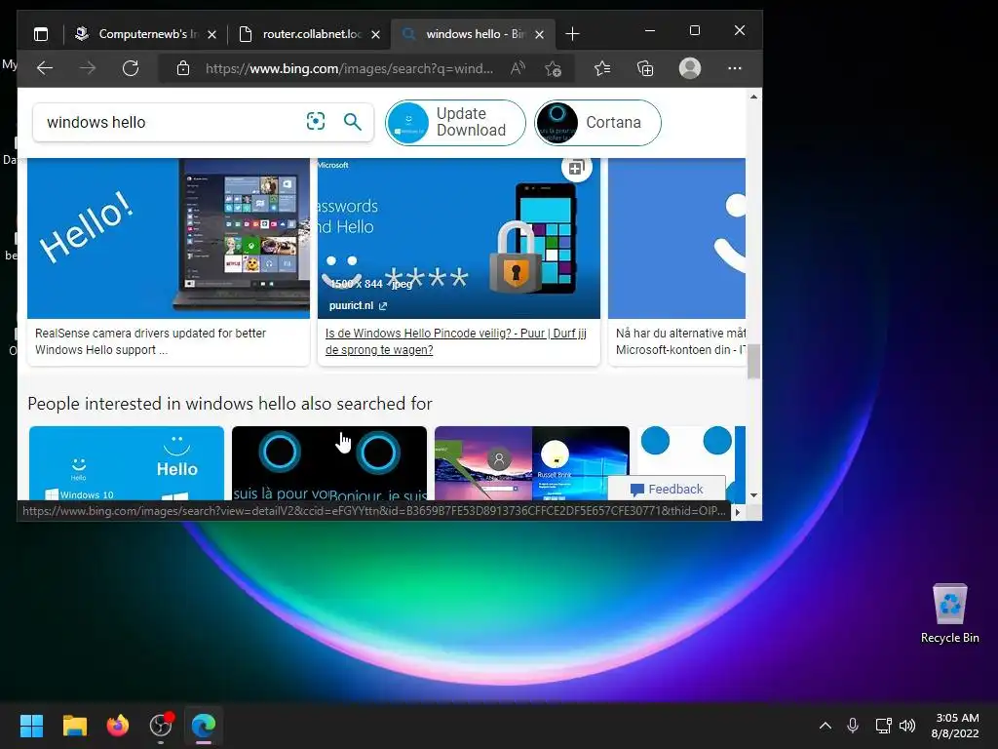Open the Edge tab actions menu icon

41,34
